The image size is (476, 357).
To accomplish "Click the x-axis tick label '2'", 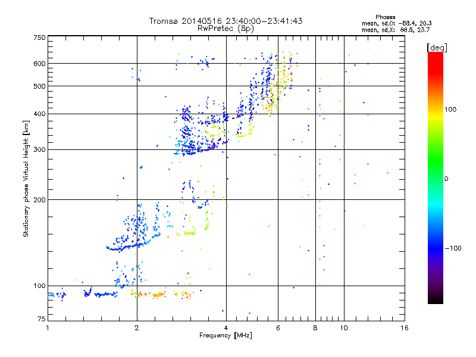I will [x=137, y=328].
